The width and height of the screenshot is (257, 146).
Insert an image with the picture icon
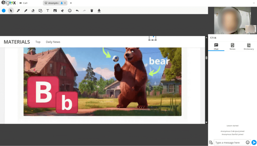[x=55, y=10]
